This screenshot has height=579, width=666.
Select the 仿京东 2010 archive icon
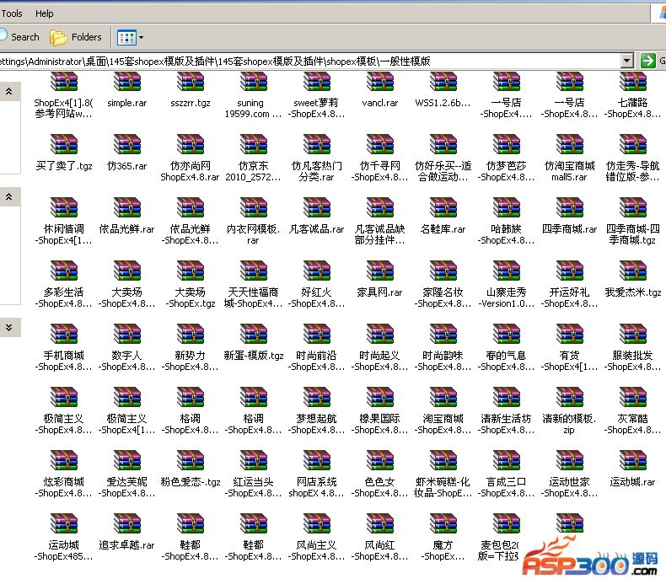pos(253,144)
